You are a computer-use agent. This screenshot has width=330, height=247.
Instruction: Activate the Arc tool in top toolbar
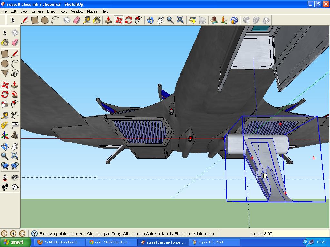point(55,20)
